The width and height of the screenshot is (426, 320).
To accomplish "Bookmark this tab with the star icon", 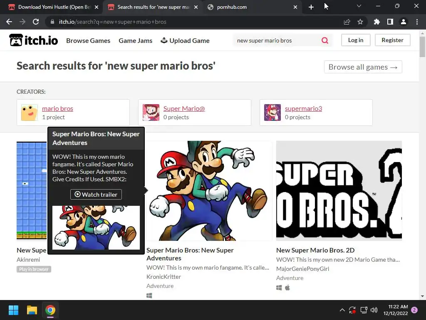I will (x=360, y=22).
